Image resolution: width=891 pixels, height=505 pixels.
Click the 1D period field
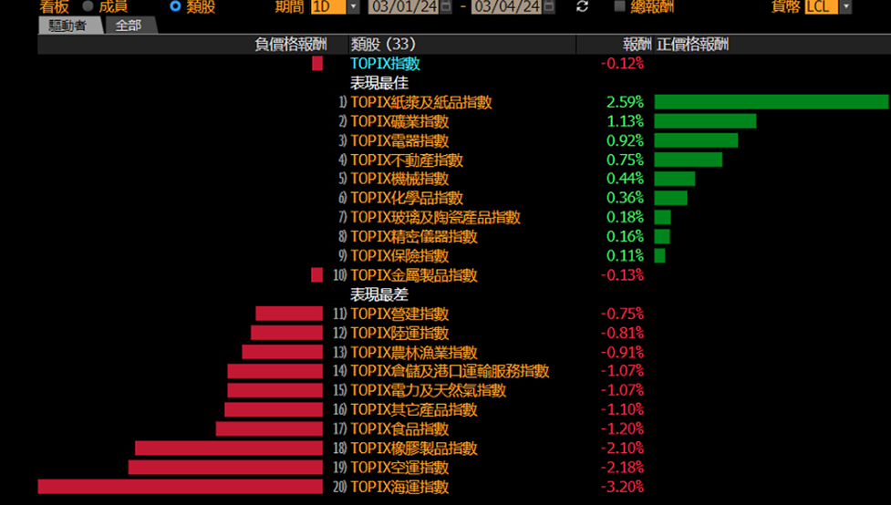pyautogui.click(x=328, y=6)
